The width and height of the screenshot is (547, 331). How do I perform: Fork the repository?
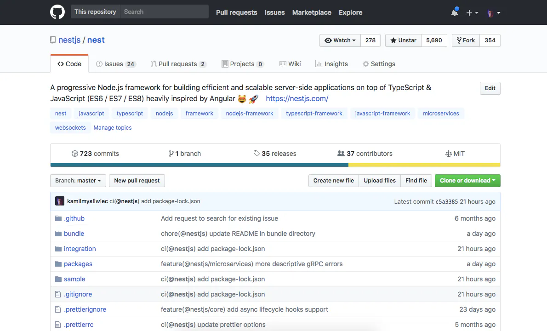coord(466,40)
